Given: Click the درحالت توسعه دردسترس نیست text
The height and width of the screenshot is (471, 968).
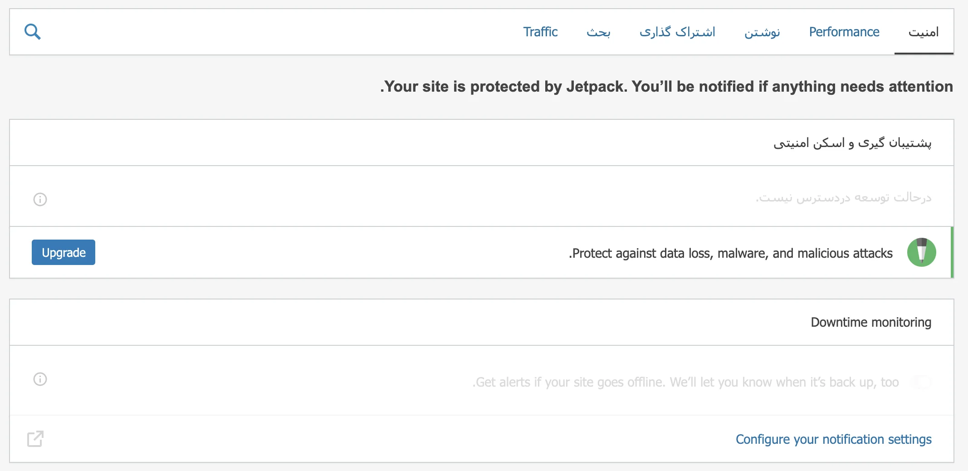Looking at the screenshot, I should 843,198.
